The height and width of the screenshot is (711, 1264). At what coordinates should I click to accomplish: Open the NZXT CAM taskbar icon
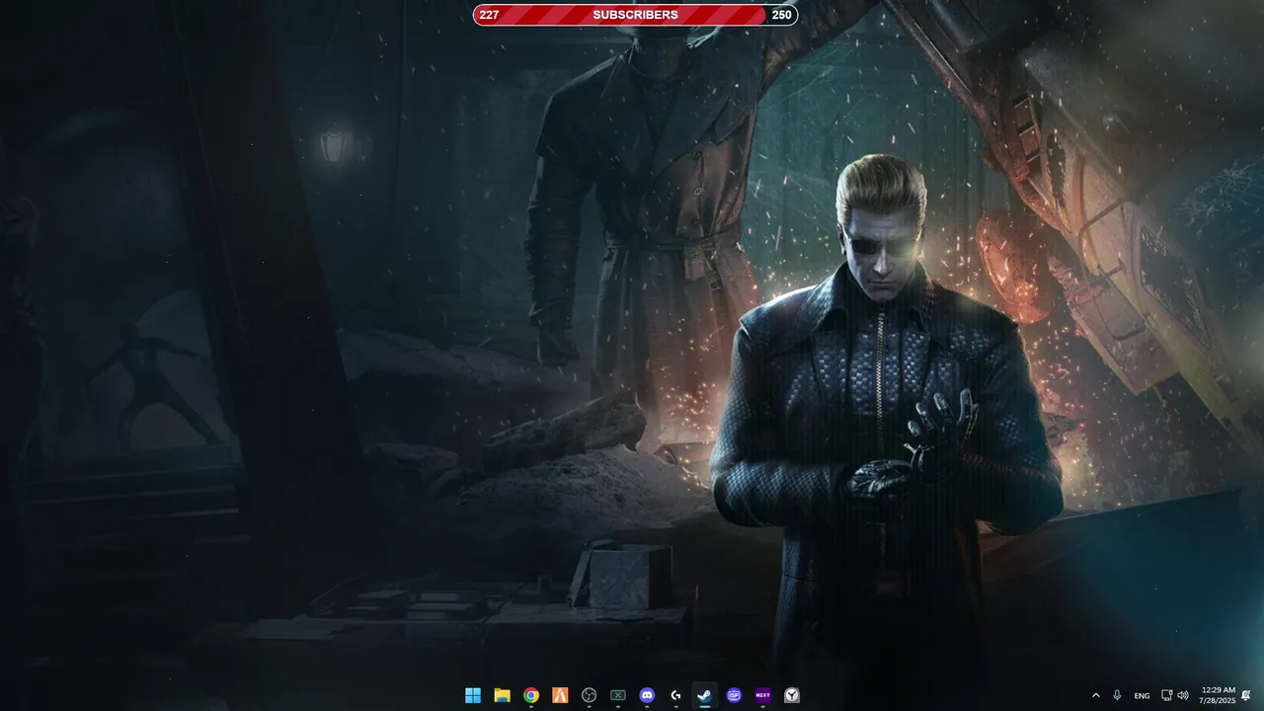763,695
